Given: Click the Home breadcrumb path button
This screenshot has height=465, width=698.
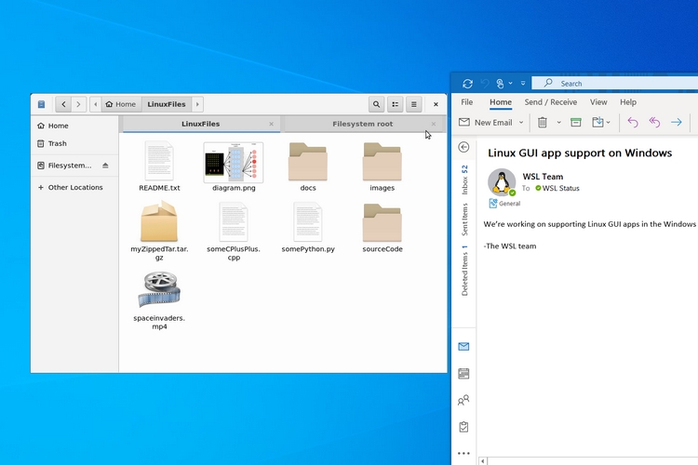Looking at the screenshot, I should coord(121,105).
